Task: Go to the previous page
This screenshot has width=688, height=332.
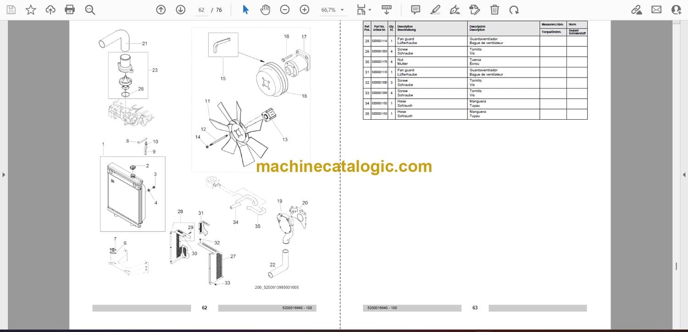Action: pyautogui.click(x=161, y=10)
